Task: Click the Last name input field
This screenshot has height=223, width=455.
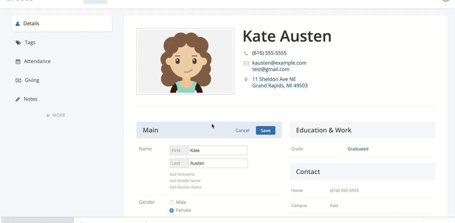Action: click(218, 163)
